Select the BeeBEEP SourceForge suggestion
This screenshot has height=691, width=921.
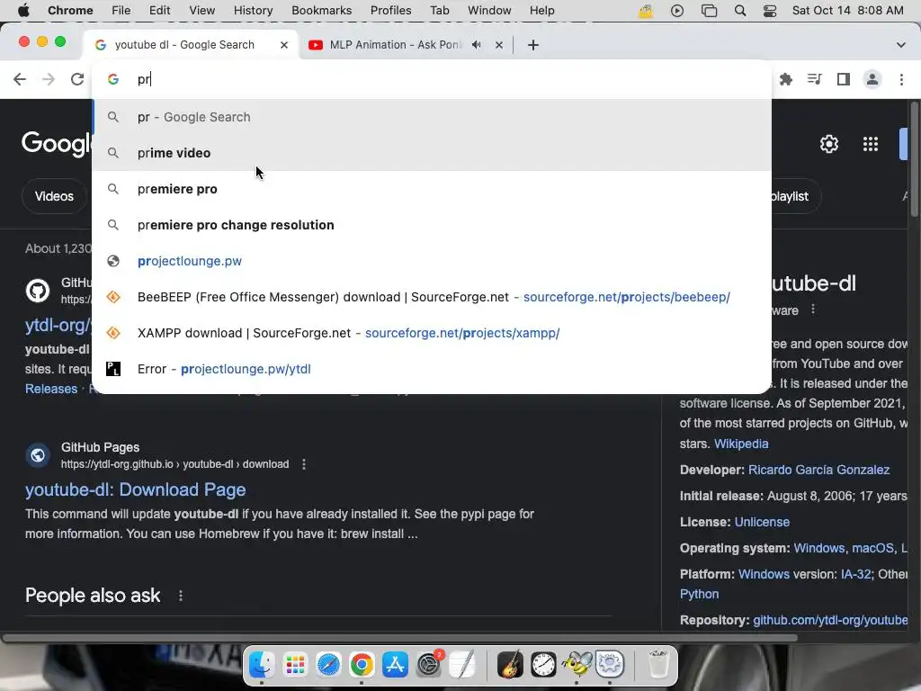(x=432, y=297)
